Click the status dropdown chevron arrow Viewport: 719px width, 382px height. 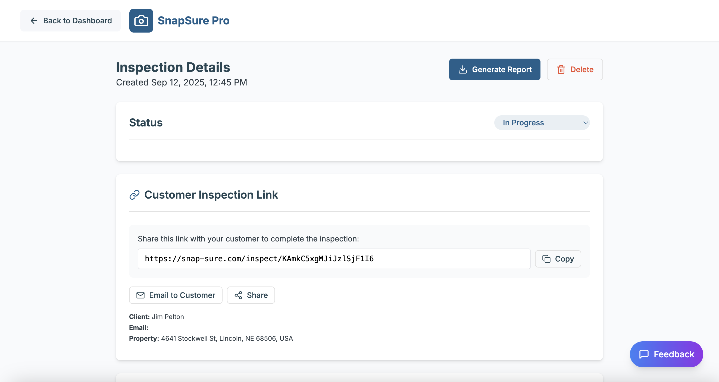(x=586, y=123)
